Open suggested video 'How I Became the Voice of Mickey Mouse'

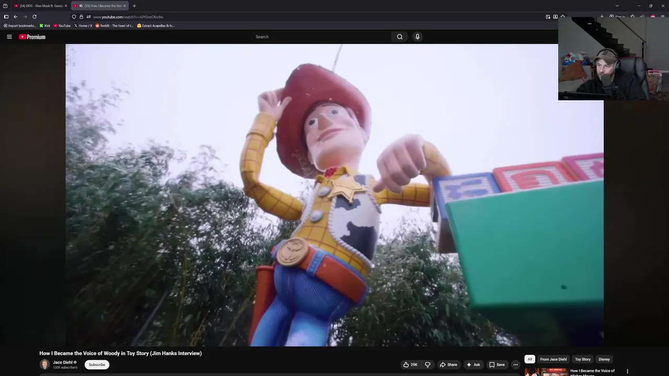tap(593, 372)
